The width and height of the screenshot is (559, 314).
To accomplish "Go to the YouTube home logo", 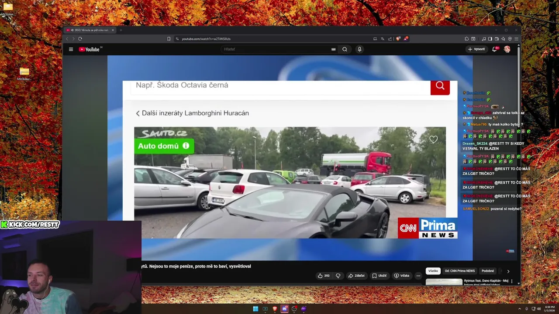I will coord(90,49).
